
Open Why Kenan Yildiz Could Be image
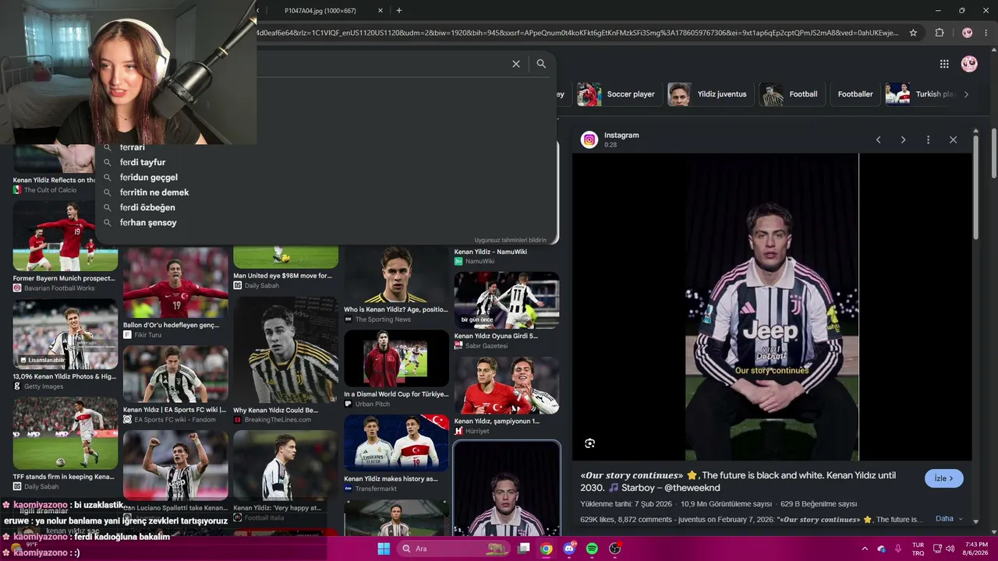tap(285, 350)
